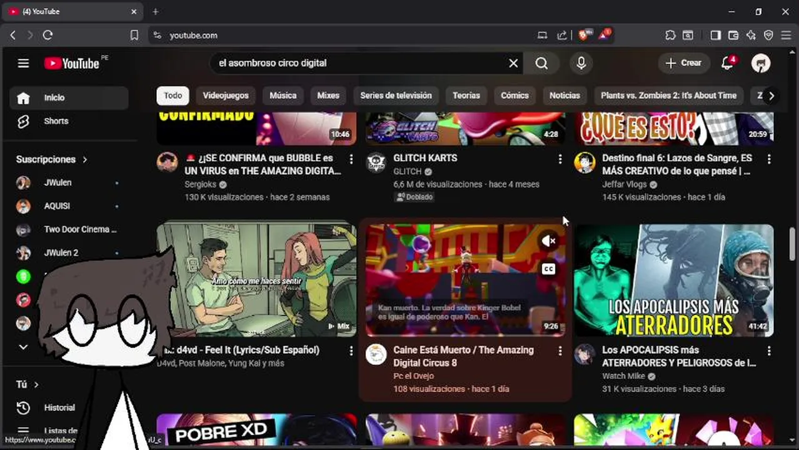This screenshot has height=450, width=799.
Task: Unmute the Caine Está Muerto preview
Action: coord(548,241)
